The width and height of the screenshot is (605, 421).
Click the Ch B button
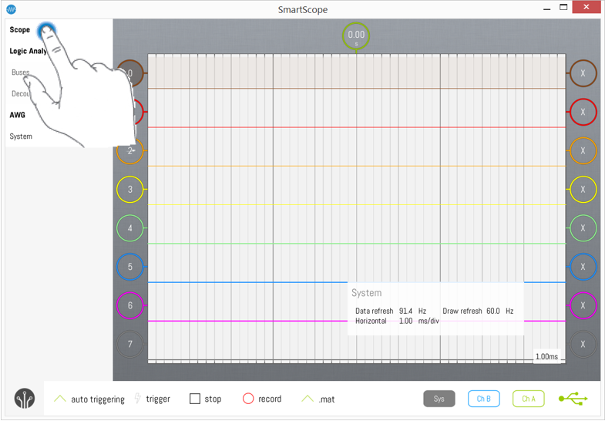(484, 399)
